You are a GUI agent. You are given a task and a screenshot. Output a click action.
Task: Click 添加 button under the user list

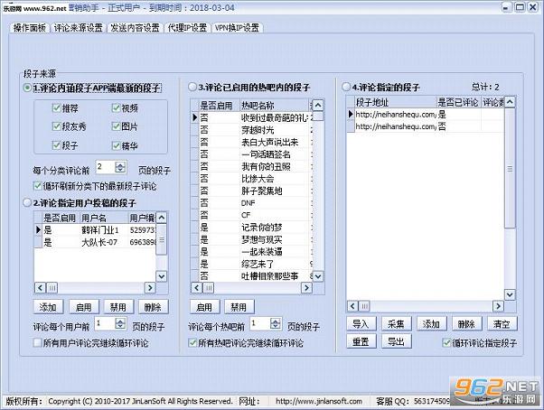click(49, 307)
